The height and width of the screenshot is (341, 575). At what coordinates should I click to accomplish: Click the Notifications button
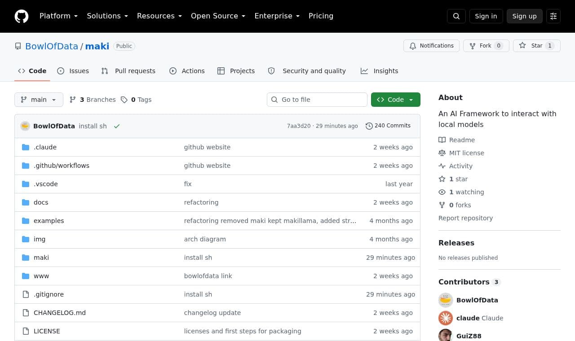pos(431,46)
